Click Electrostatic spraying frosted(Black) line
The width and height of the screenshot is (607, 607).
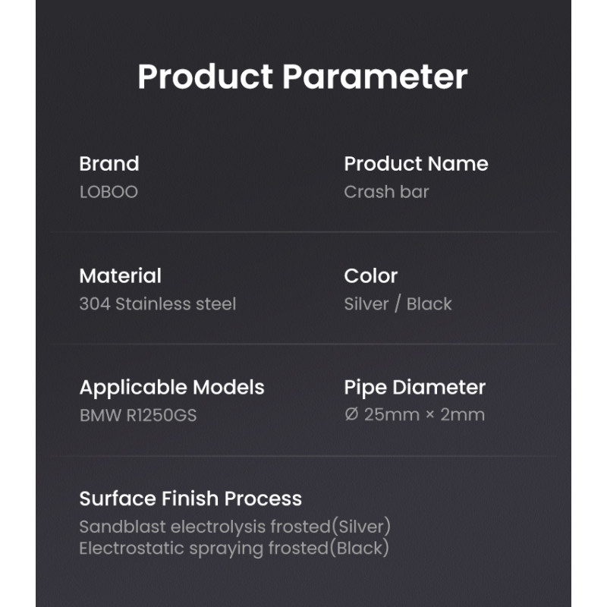click(234, 548)
